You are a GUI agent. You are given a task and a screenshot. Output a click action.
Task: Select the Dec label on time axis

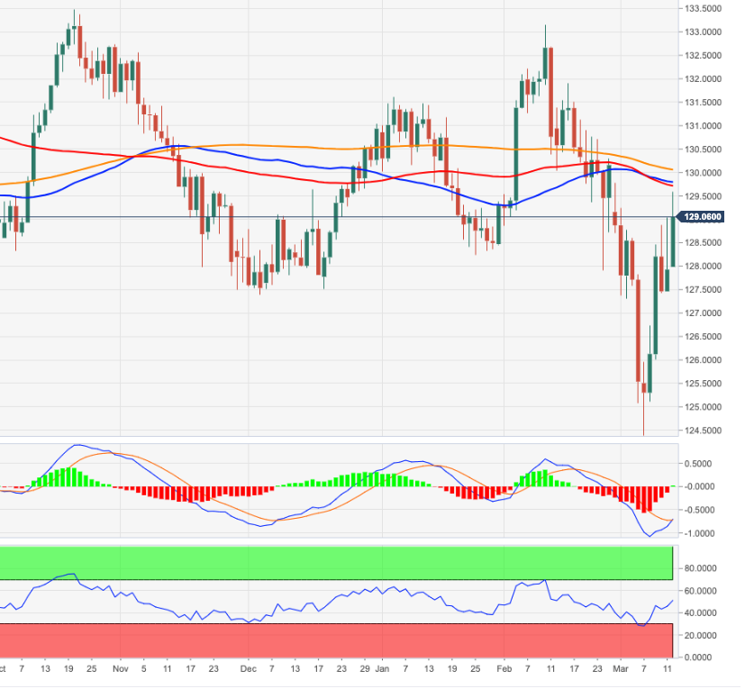(x=250, y=670)
